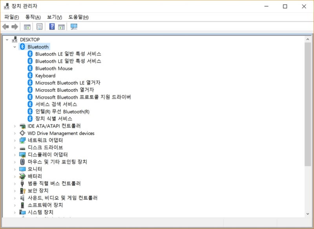The width and height of the screenshot is (314, 229).
Task: Click the vertical scrollbar thumb
Action: click(308, 104)
